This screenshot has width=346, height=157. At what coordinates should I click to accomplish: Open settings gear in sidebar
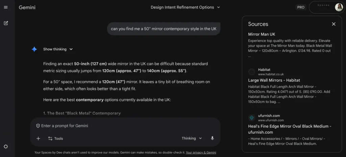6,147
